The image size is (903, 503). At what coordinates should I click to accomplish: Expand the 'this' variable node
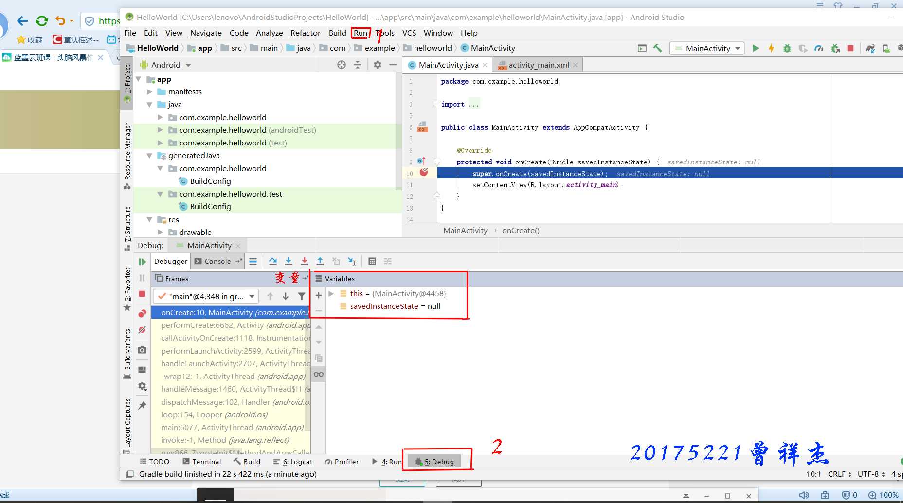pos(331,294)
